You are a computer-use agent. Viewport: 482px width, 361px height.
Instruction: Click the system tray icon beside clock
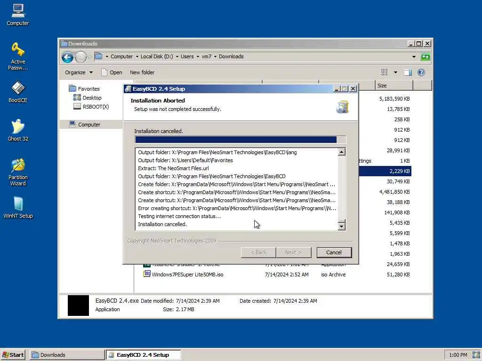(x=476, y=355)
